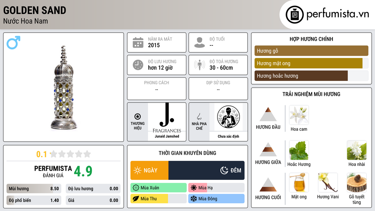
Task: Click the clock icon beside Độ lưu hương
Action: [138, 65]
